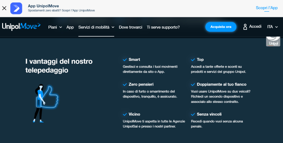Click the Accedi user icon
The width and height of the screenshot is (283, 143).
coord(245,27)
